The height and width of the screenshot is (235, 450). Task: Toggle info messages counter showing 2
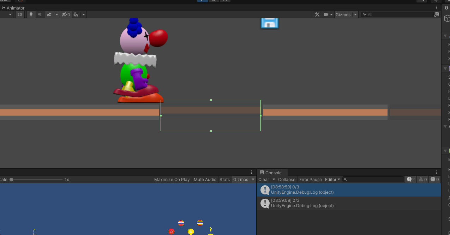click(x=411, y=180)
